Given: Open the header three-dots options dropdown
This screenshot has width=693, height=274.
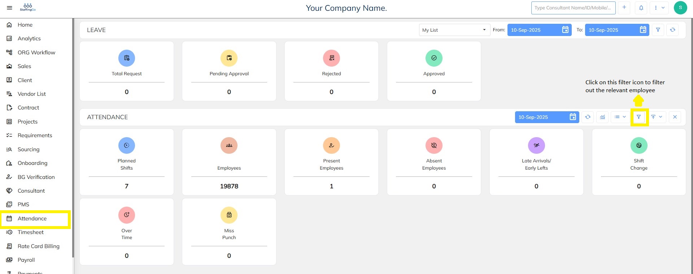Looking at the screenshot, I should (659, 8).
